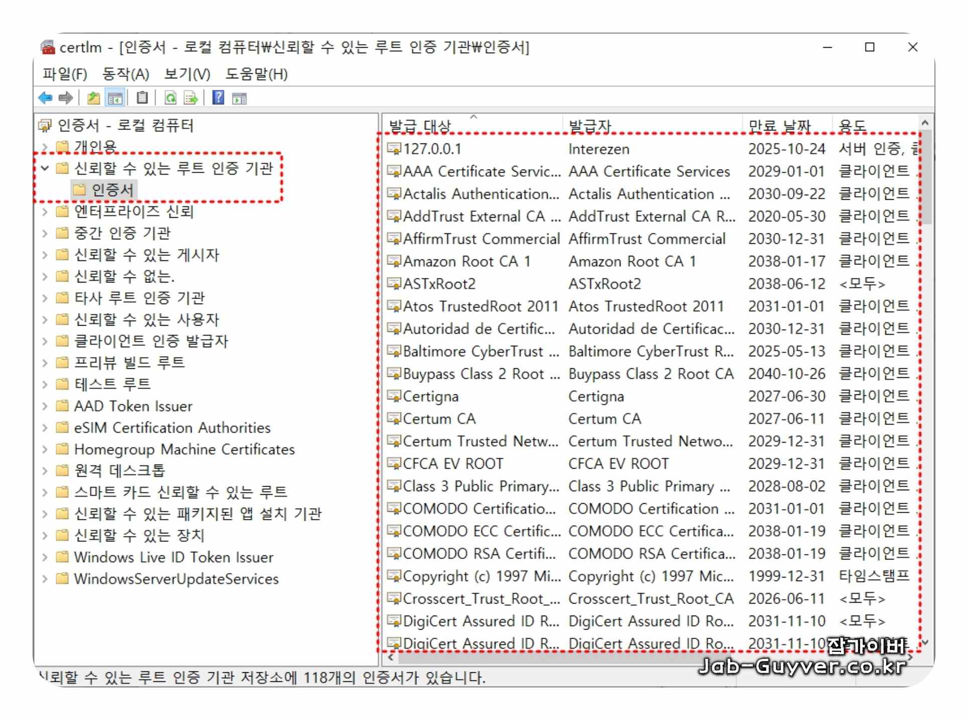Click the 발급자 column header
This screenshot has height=720, width=968.
click(x=590, y=125)
